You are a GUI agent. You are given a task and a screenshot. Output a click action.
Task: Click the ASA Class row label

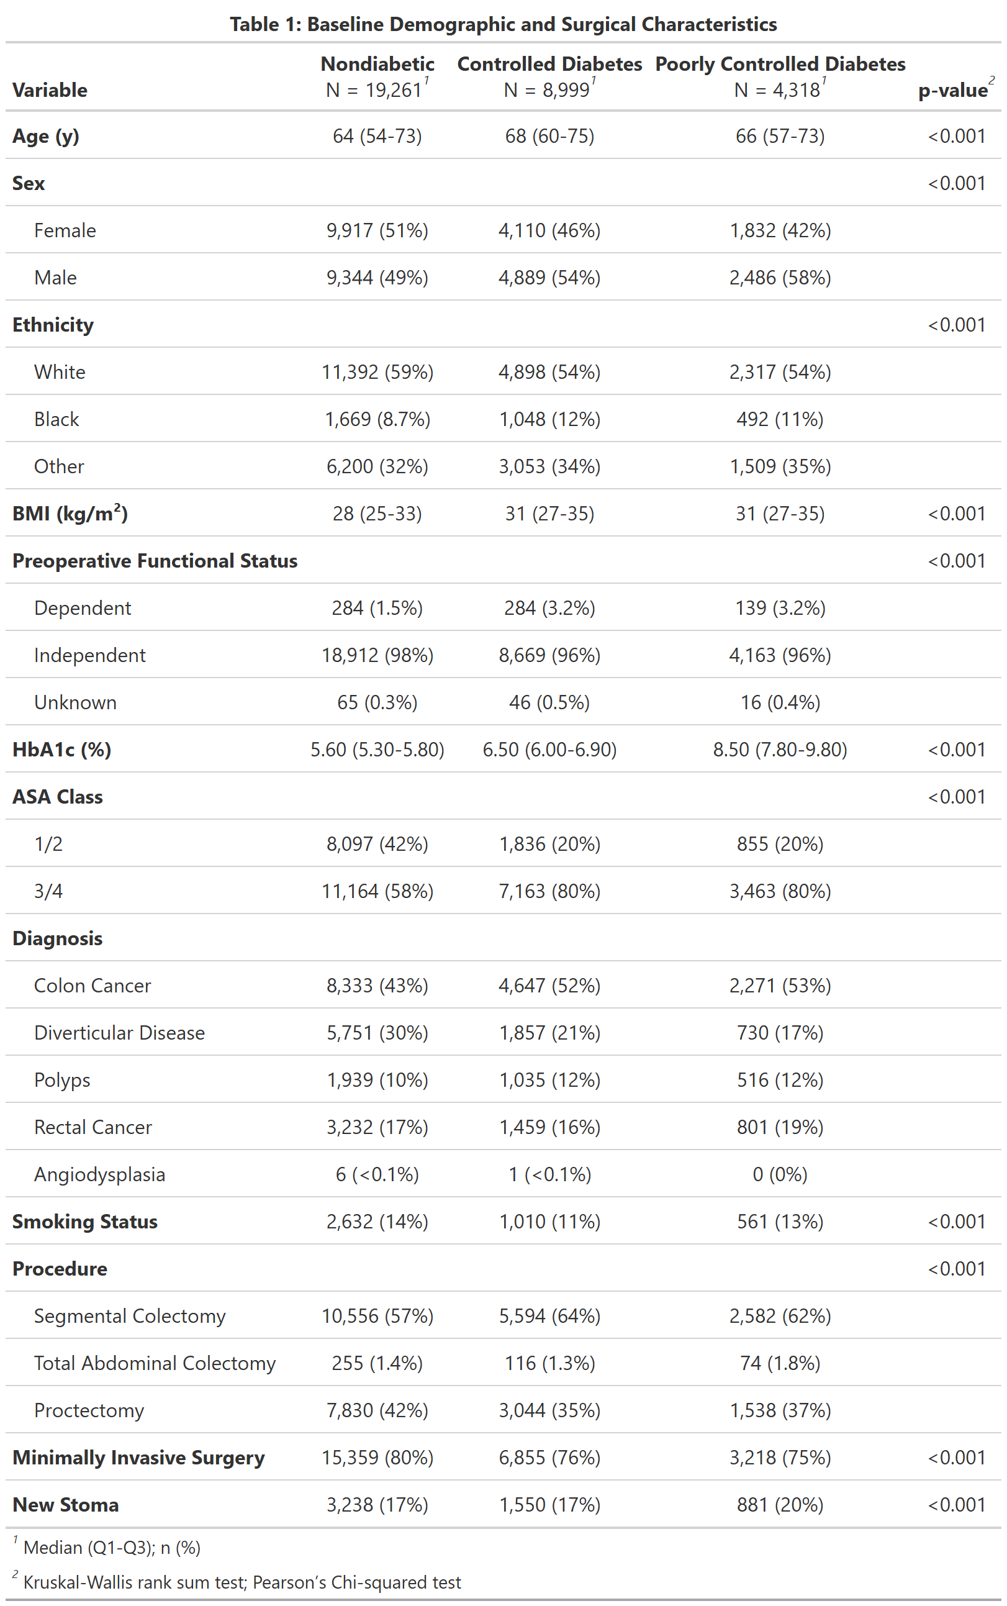pos(57,797)
